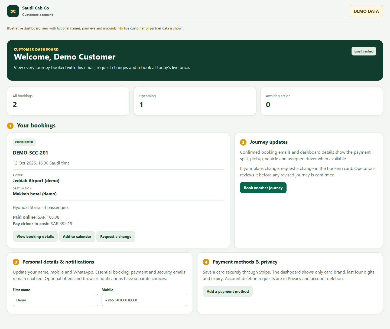Click destination Makkah hotel (demo)
The image size is (390, 329).
[35, 194]
